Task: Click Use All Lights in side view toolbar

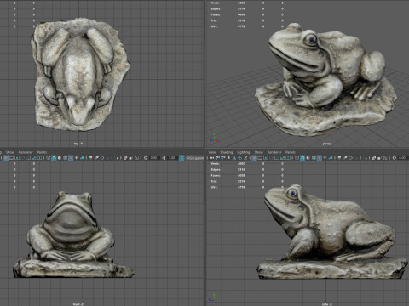Action: [325, 158]
